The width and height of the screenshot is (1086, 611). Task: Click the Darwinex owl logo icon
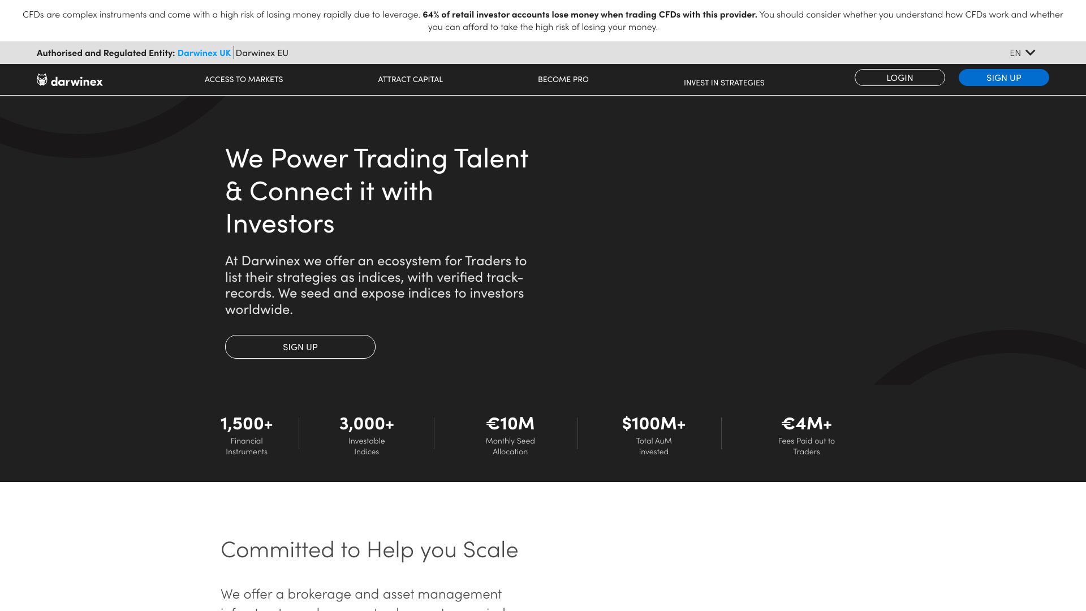pos(42,80)
